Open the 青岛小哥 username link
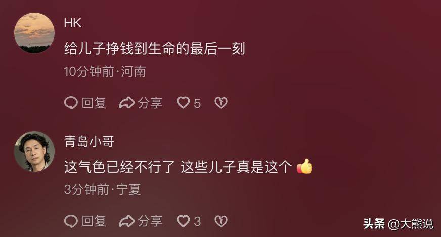 tap(89, 141)
